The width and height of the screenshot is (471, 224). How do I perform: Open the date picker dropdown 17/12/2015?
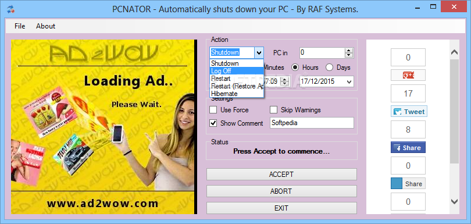coord(349,81)
